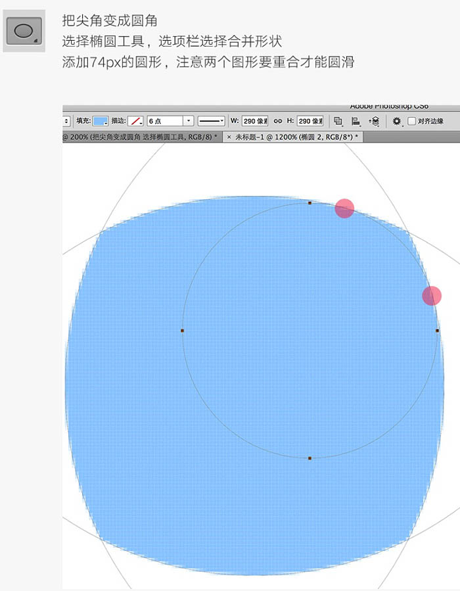Screen dimensions: 460x591
Task: Select the right anchor point of the circle
Action: tap(438, 331)
